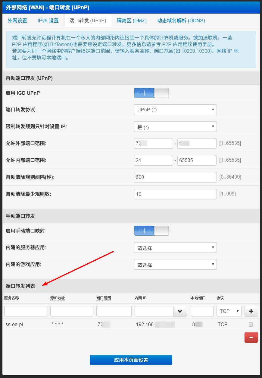Click the external port range end field

pos(197,143)
